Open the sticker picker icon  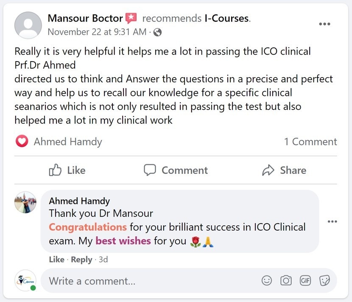pos(324,280)
